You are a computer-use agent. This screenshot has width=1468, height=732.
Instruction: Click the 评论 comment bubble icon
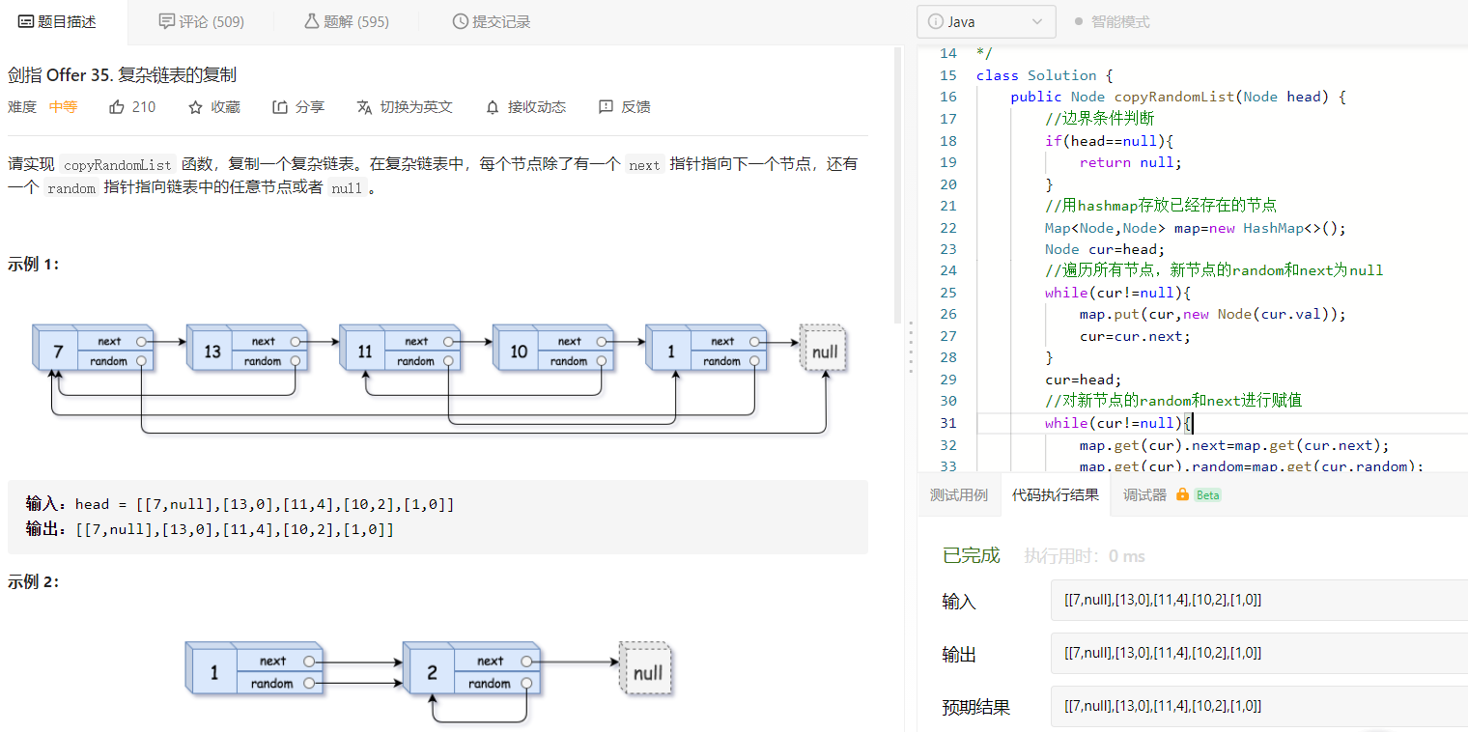click(x=166, y=21)
